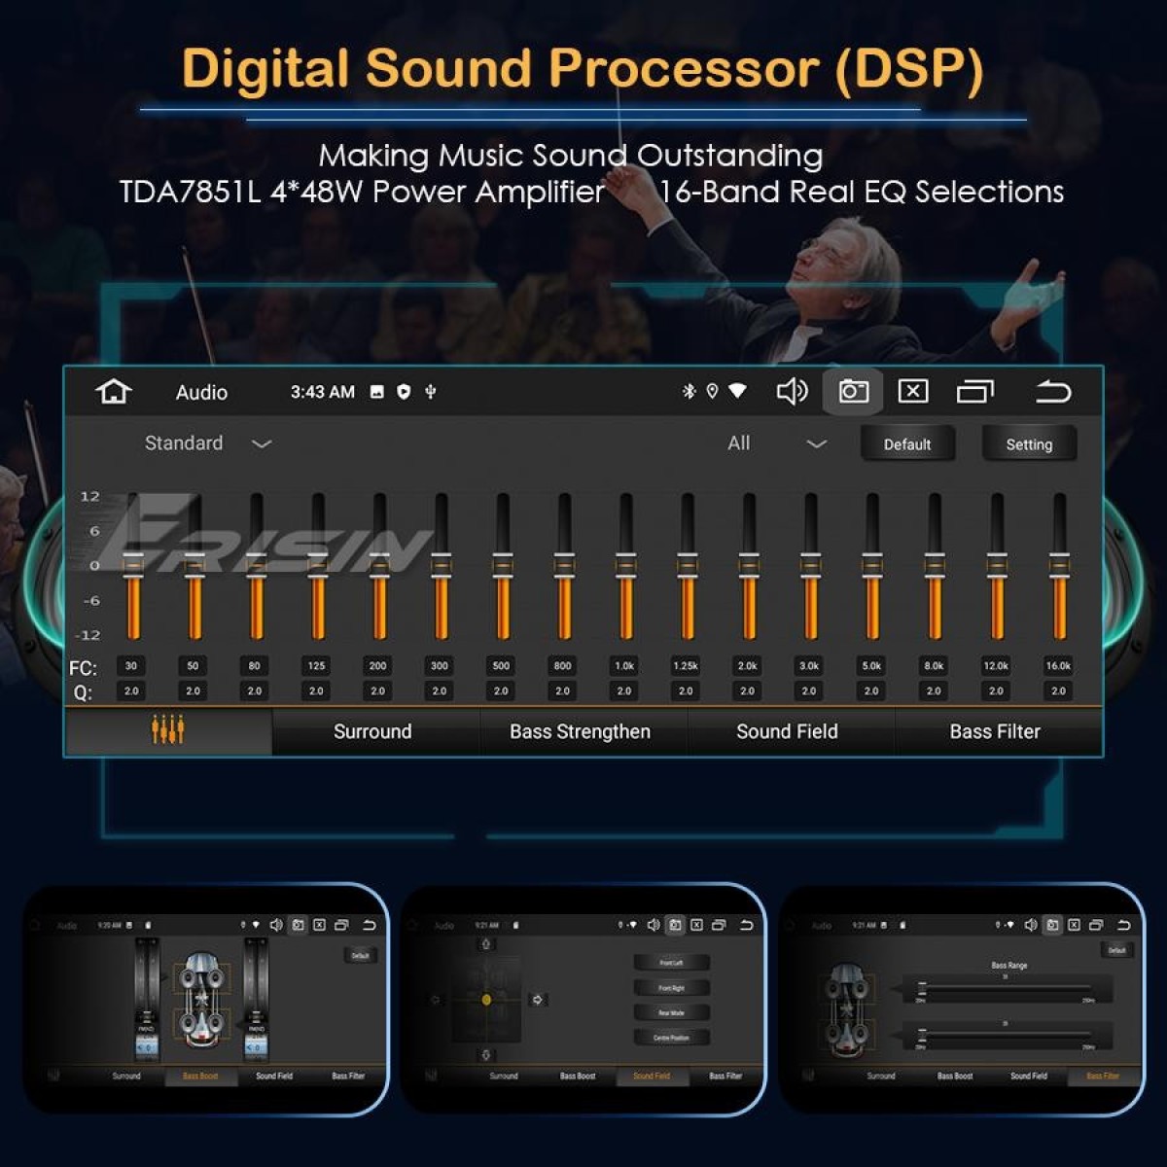Open the Bass Strengthen tab
Viewport: 1167px width, 1167px height.
(x=580, y=731)
